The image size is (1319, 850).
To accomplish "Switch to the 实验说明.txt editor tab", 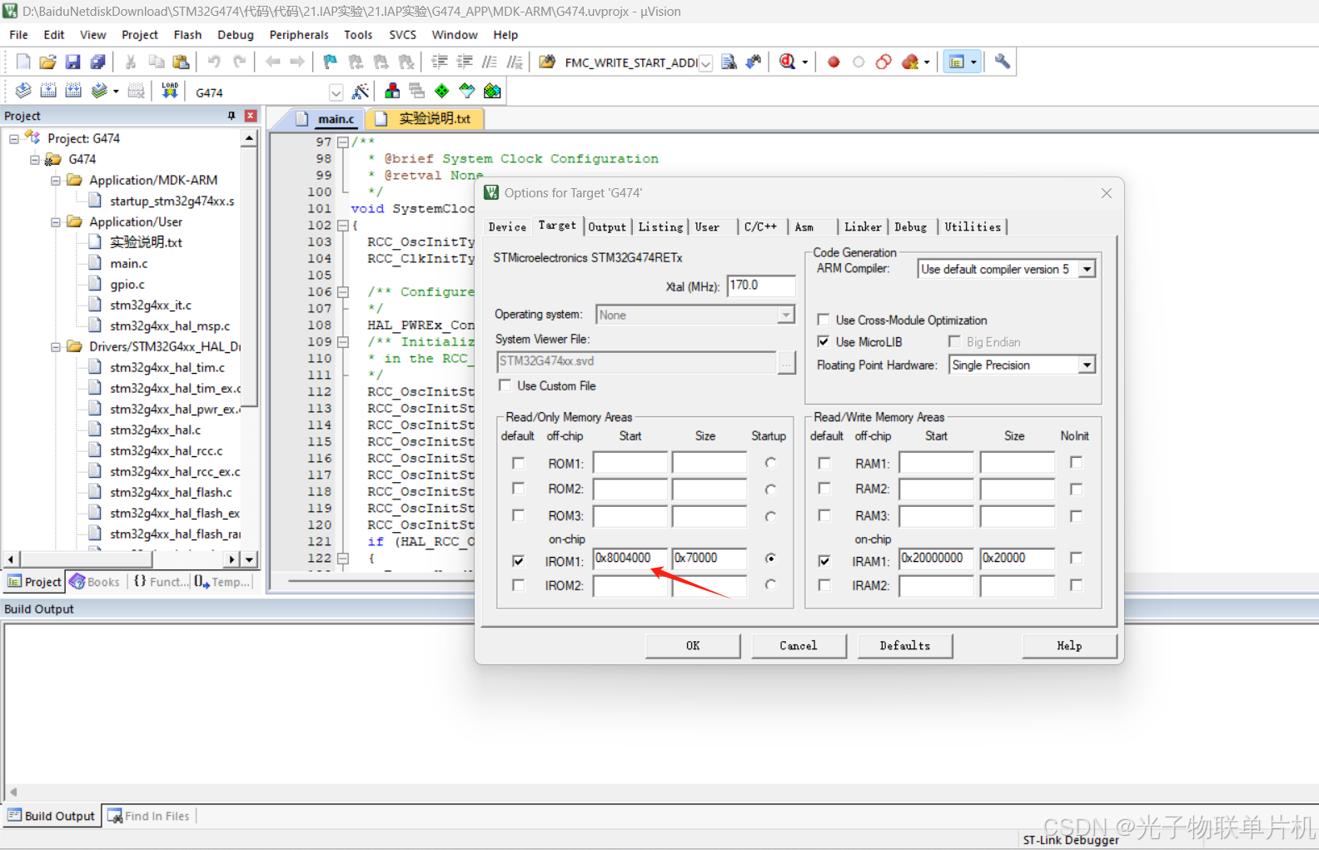I will point(425,119).
